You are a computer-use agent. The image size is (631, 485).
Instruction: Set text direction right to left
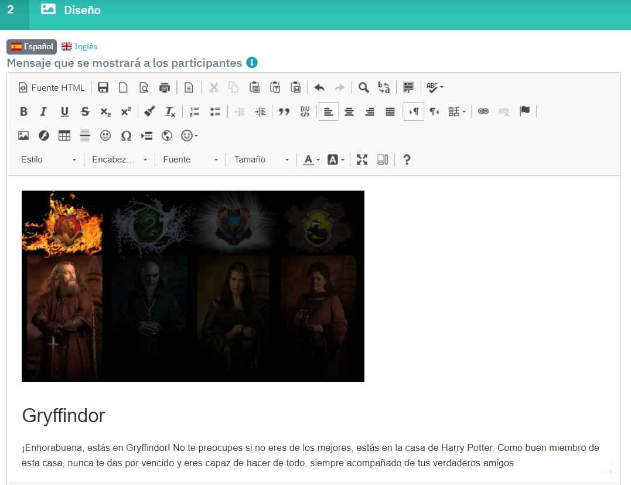tap(434, 111)
